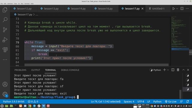This screenshot has width=192, height=108.
Task: Open the File menu
Action: click(1, 4)
